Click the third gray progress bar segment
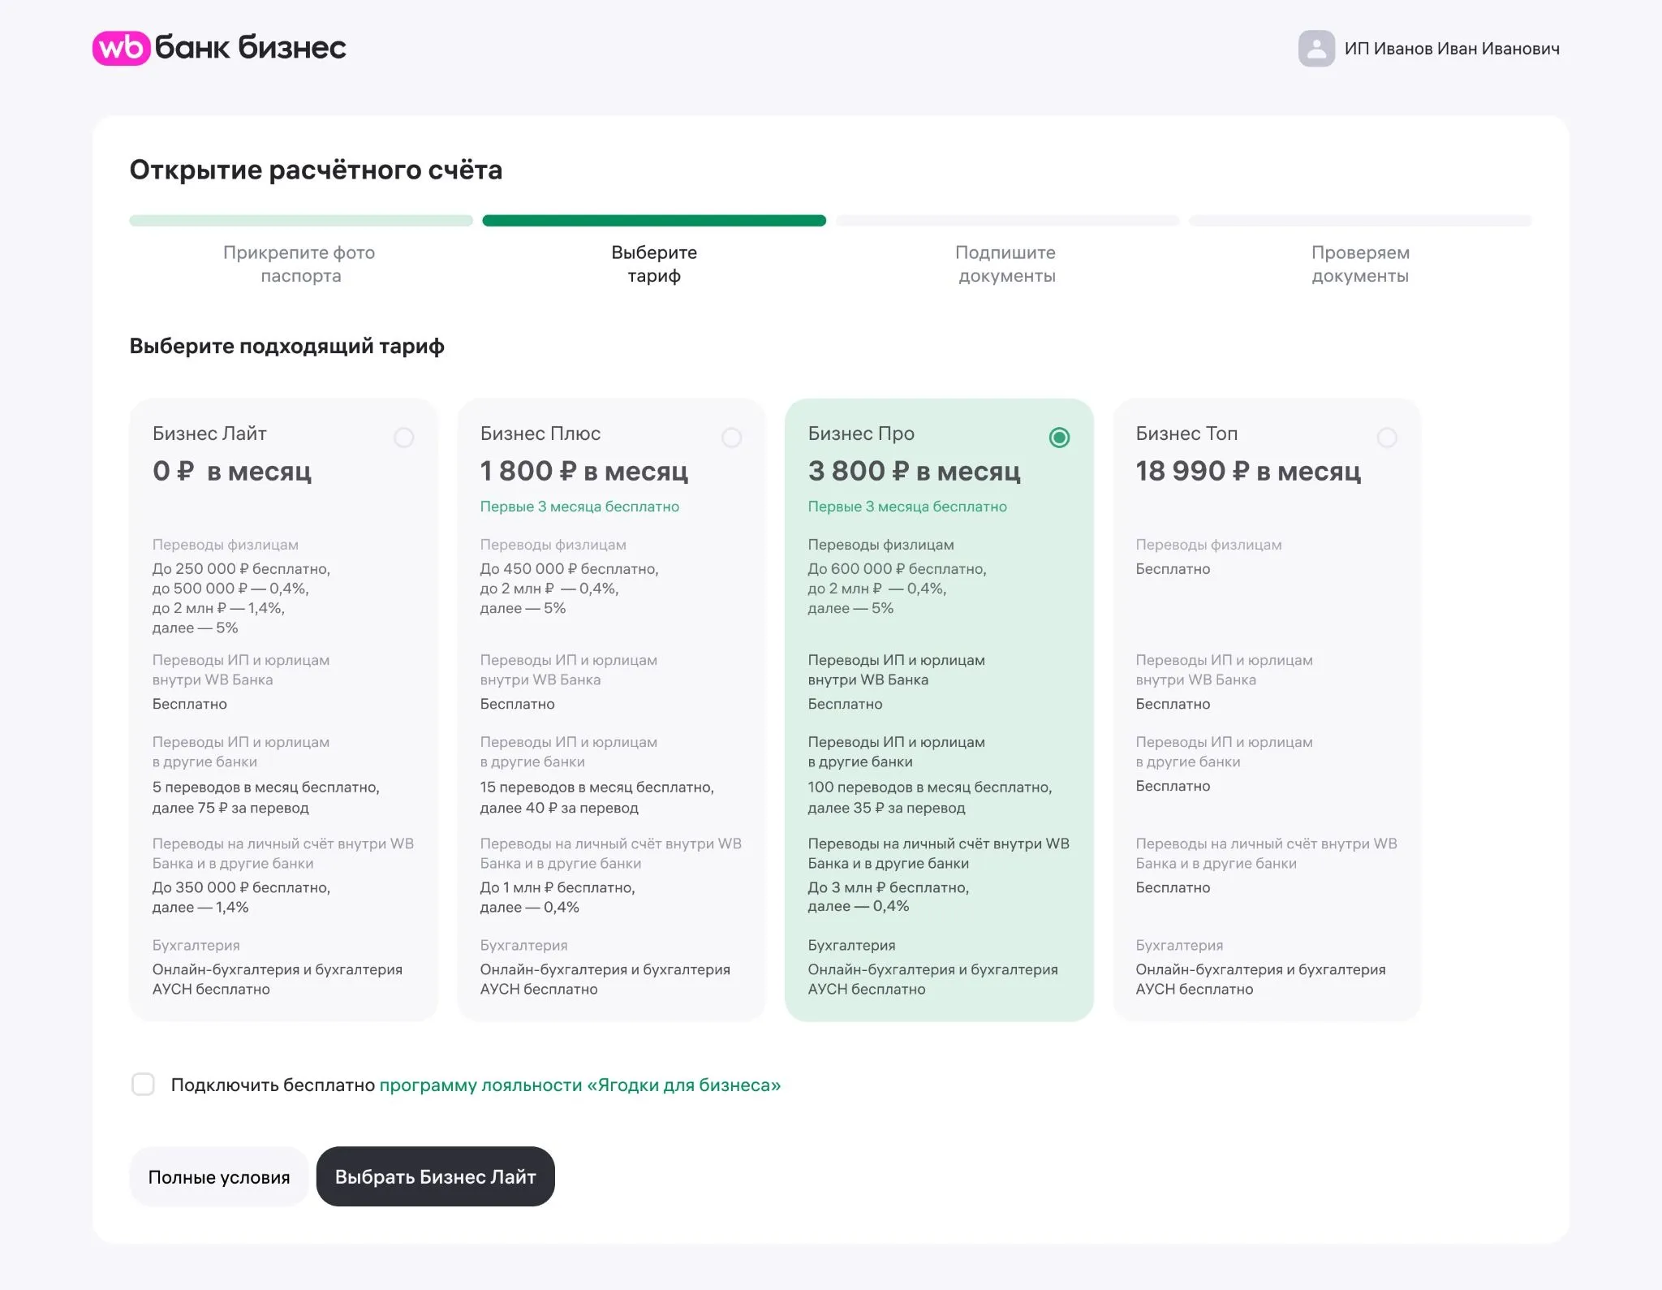The height and width of the screenshot is (1290, 1662). pyautogui.click(x=1007, y=221)
